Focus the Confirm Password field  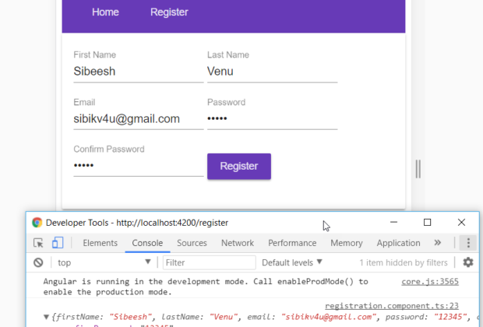pos(139,166)
